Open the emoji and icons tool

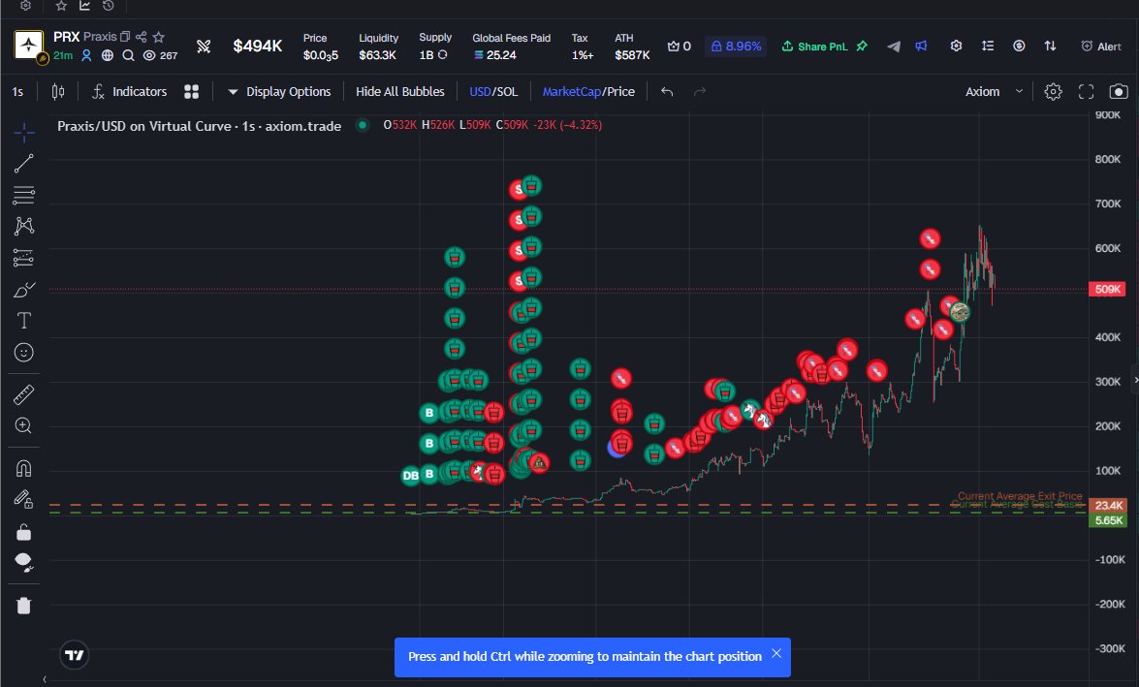(x=24, y=352)
